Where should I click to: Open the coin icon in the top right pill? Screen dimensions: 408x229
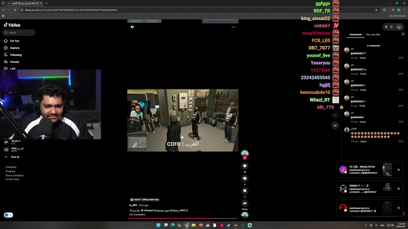click(386, 27)
